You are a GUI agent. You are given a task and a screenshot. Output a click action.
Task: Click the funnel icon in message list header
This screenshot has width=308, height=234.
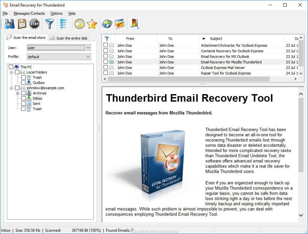(107, 39)
